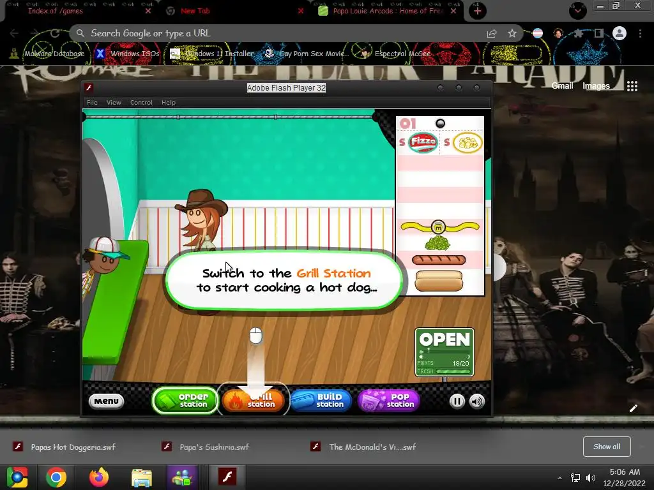
Task: Open taskbar volume icon
Action: pyautogui.click(x=591, y=477)
